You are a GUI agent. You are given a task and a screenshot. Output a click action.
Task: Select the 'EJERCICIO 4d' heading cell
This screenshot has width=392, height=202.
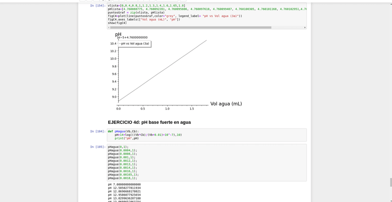[x=149, y=122]
